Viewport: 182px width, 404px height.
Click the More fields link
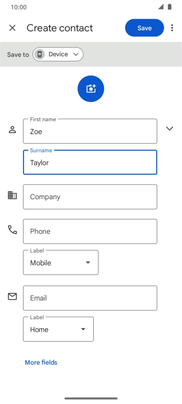[x=41, y=362]
